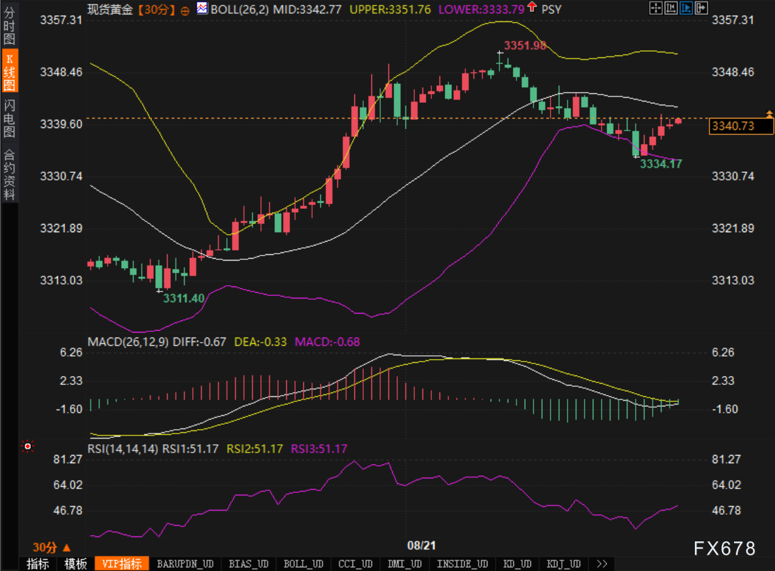Click the BOLL indicator chart icon

pyautogui.click(x=202, y=9)
